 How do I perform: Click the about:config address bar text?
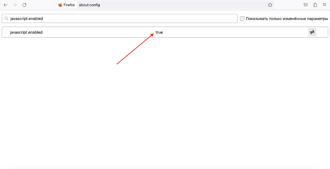(89, 5)
